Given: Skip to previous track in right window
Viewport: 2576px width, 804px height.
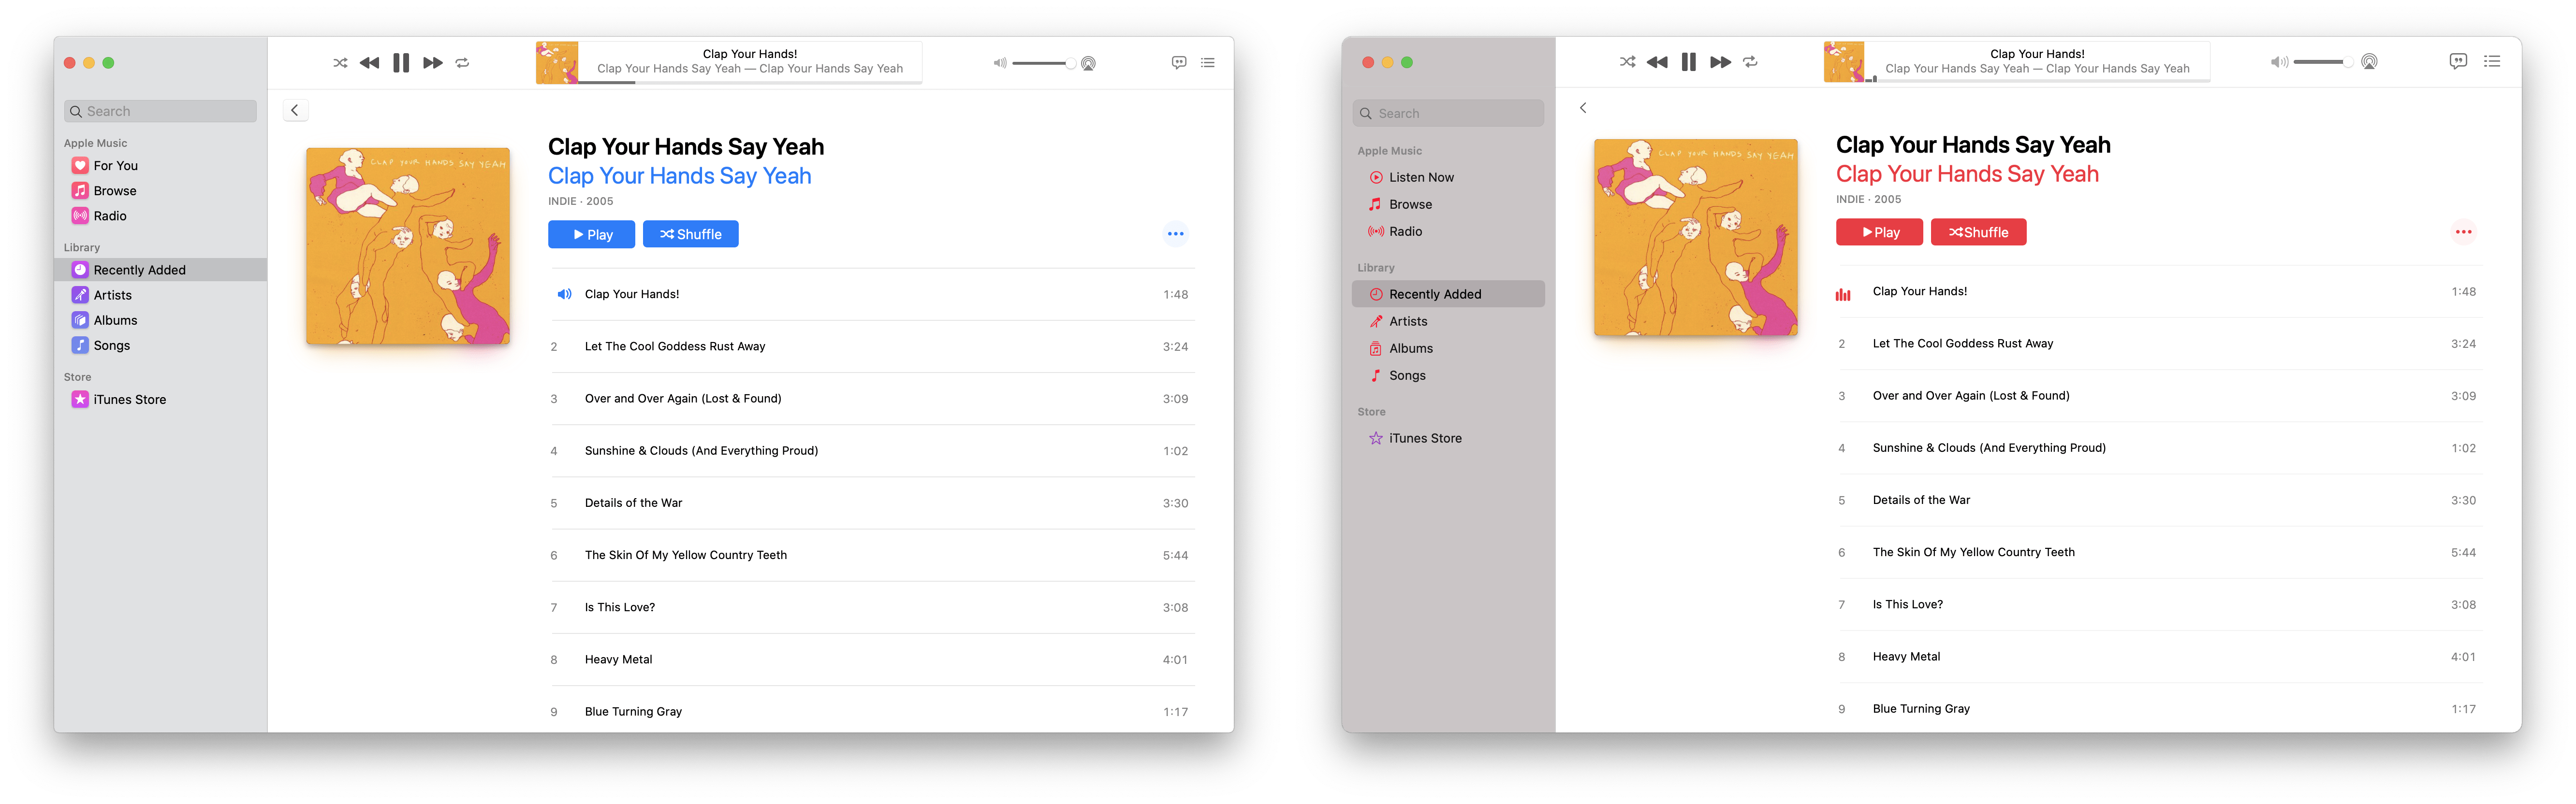Looking at the screenshot, I should (1657, 62).
